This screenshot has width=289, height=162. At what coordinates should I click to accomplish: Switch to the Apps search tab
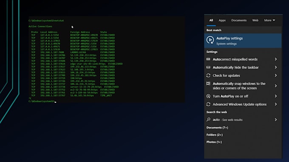pyautogui.click(x=222, y=20)
